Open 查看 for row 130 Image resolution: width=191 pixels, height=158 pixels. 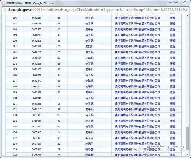coord(172,98)
